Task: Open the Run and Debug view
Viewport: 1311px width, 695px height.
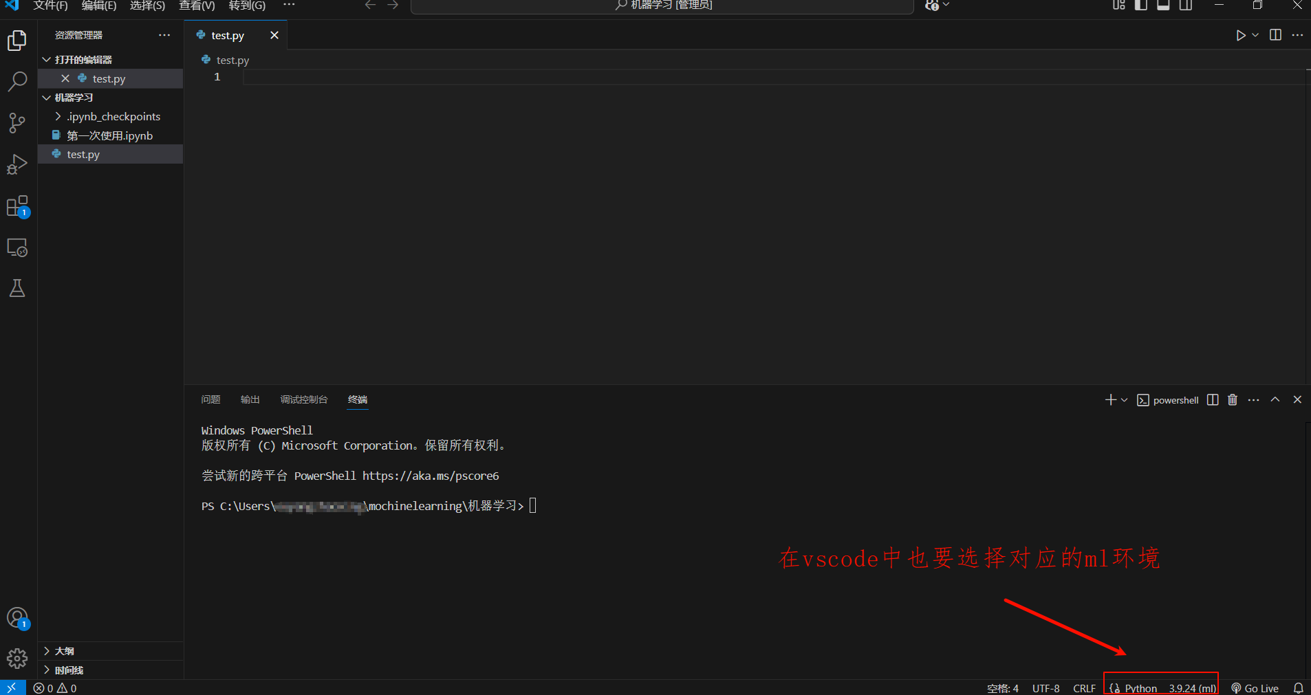Action: point(17,164)
